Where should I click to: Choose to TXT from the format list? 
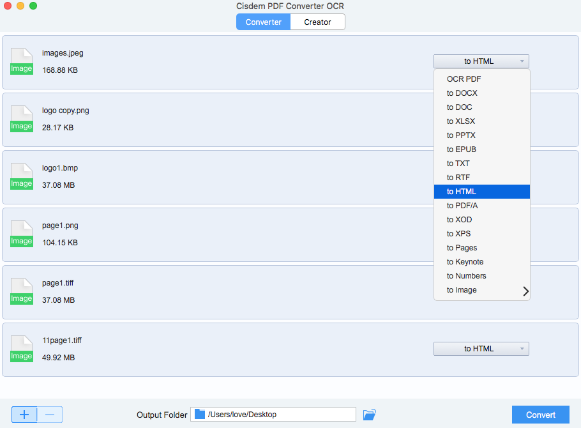(481, 164)
